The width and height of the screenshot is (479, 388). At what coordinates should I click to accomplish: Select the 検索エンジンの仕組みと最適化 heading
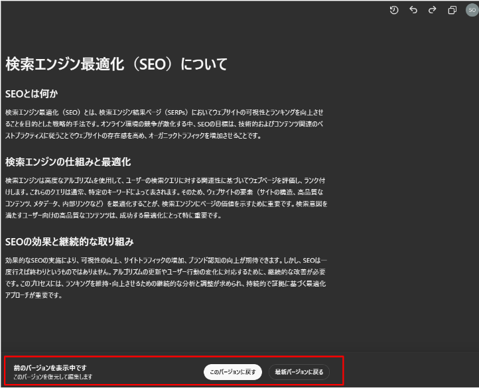[68, 162]
